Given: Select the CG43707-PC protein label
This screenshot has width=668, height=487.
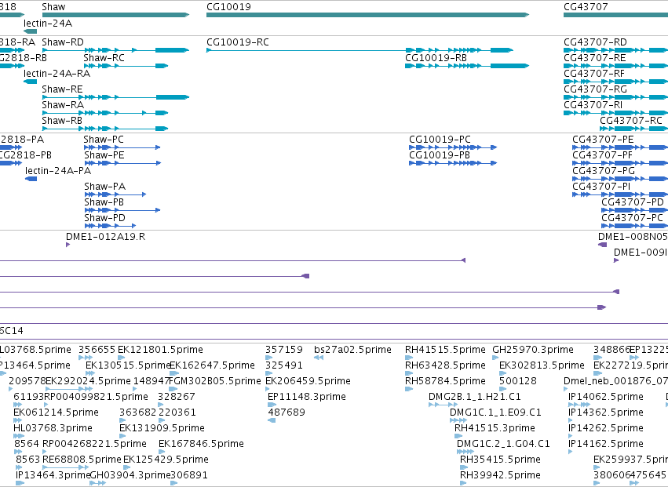Looking at the screenshot, I should [x=632, y=218].
